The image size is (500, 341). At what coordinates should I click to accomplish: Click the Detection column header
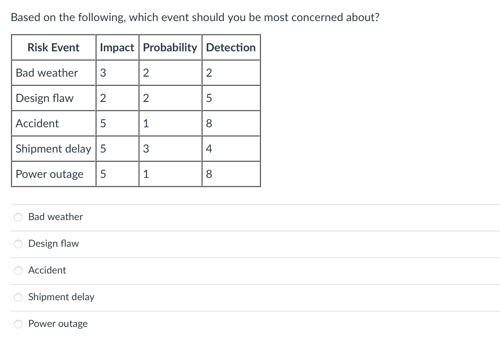tap(231, 47)
